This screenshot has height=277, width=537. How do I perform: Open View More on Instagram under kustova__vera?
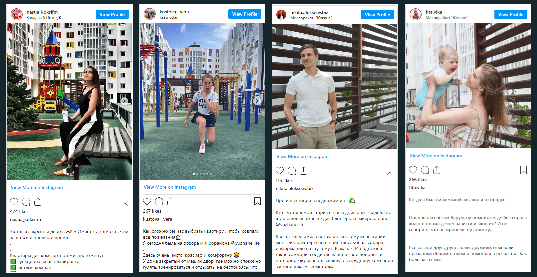[x=170, y=187]
